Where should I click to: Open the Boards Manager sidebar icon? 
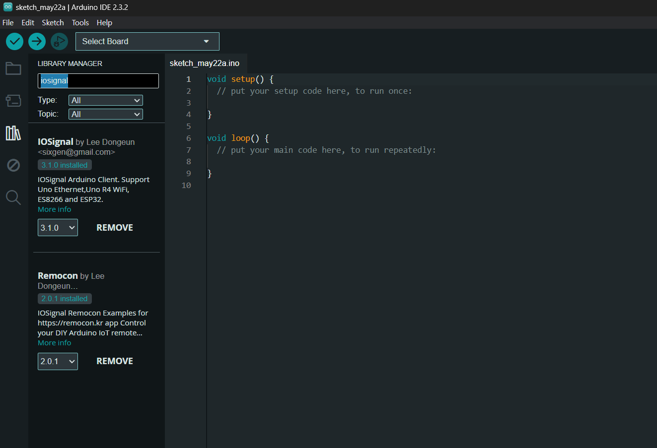pyautogui.click(x=13, y=101)
